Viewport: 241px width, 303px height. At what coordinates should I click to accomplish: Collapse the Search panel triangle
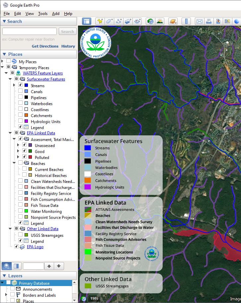pyautogui.click(x=4, y=21)
